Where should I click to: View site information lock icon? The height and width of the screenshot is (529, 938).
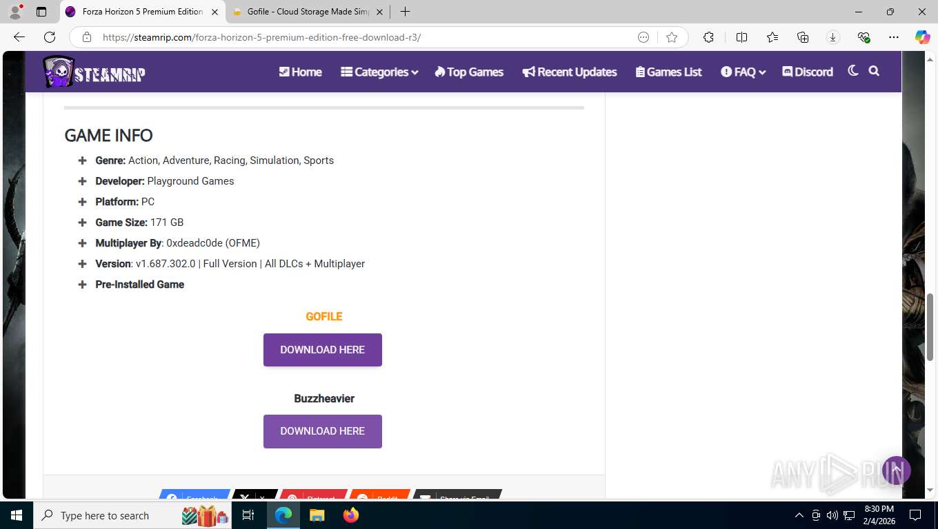[86, 37]
